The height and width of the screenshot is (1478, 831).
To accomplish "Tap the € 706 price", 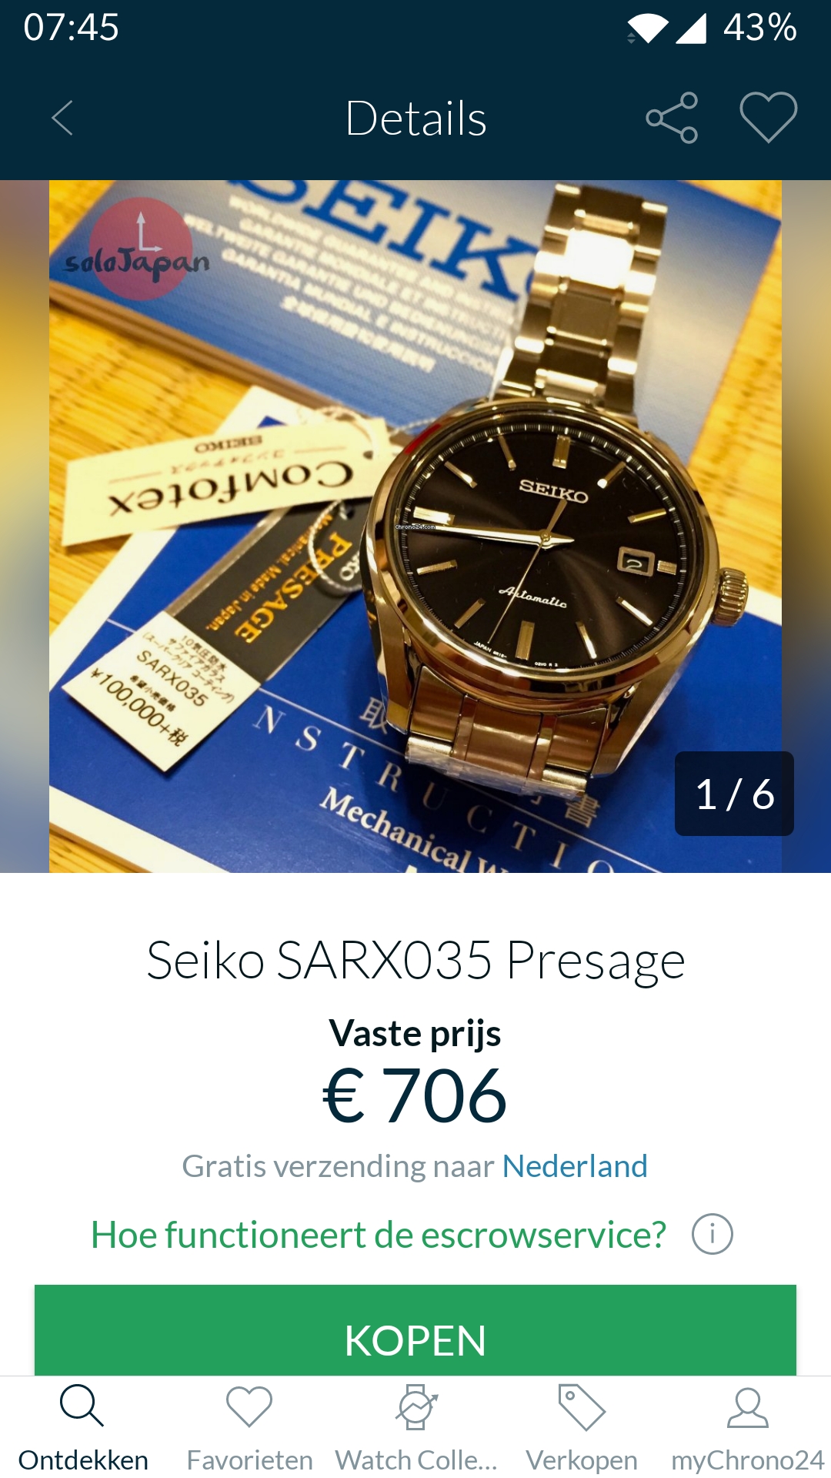I will pos(415,1095).
